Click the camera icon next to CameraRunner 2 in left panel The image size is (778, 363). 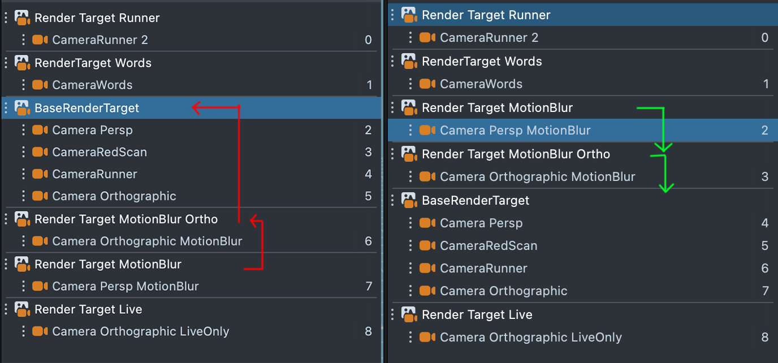40,40
